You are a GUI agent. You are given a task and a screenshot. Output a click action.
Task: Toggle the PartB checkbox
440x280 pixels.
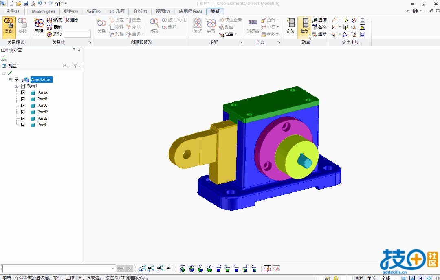click(x=23, y=99)
